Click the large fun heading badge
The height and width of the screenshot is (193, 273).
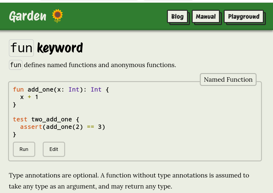pos(21,48)
